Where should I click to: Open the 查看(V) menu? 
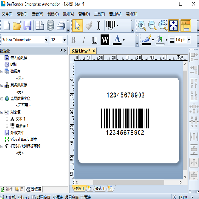pyautogui.click(x=37, y=14)
